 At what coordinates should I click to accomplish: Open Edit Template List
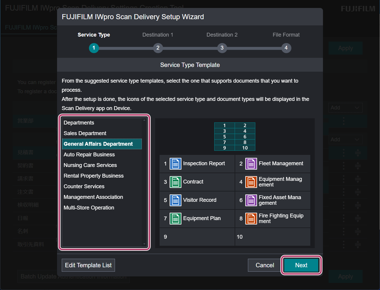(x=88, y=265)
